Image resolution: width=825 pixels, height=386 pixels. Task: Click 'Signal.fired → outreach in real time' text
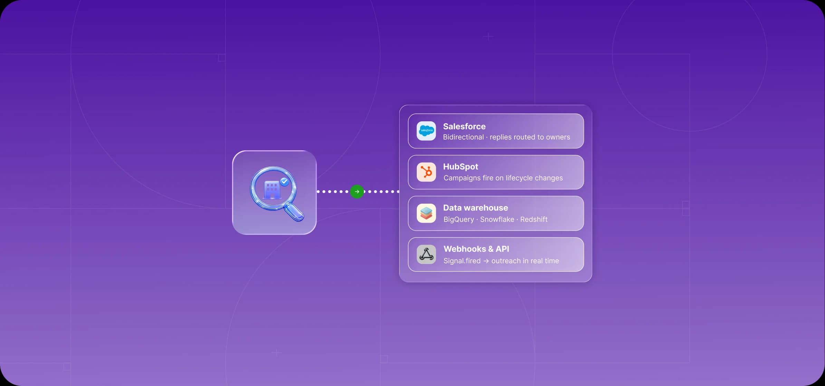click(x=501, y=261)
